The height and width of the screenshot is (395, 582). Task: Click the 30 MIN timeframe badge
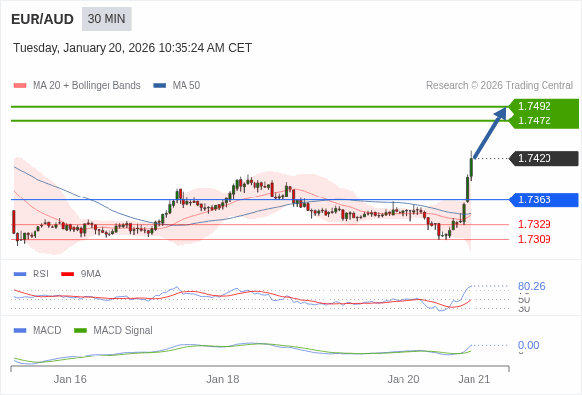(107, 19)
